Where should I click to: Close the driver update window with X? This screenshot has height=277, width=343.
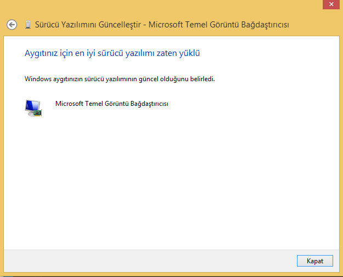[331, 4]
